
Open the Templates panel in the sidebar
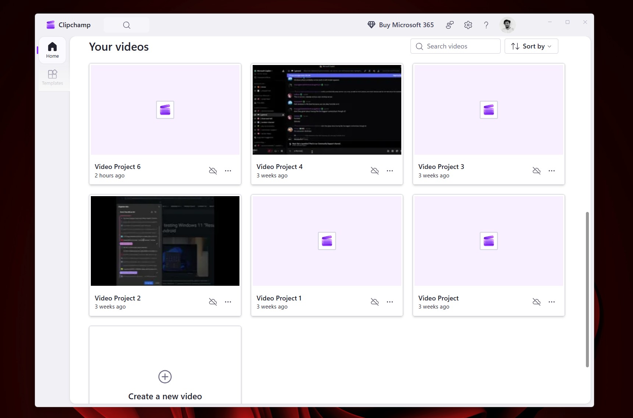point(52,77)
